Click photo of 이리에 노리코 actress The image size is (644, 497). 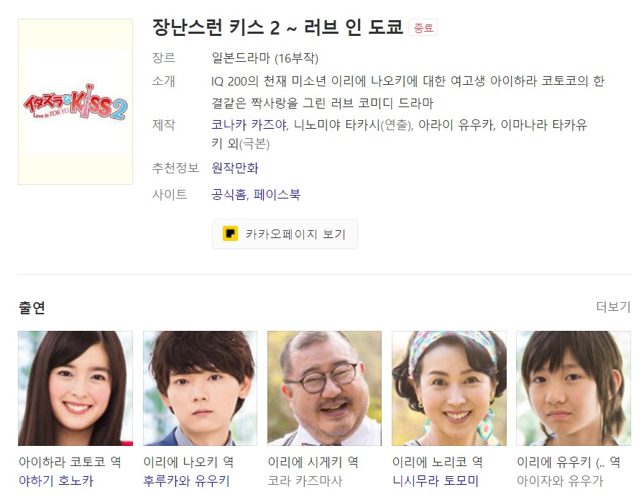pyautogui.click(x=449, y=388)
